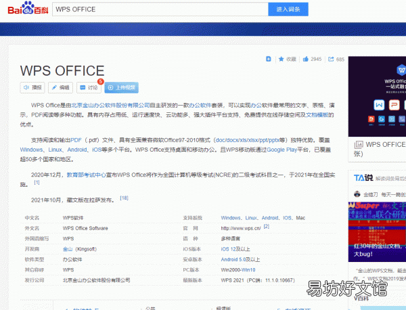
Task: Click the thumbs-up icon next to 2945
Action: tap(306, 59)
